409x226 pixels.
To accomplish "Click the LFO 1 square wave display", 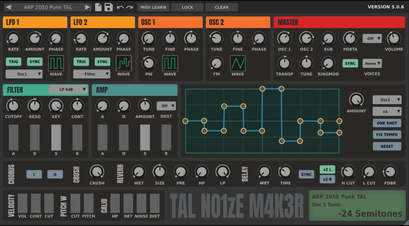I will coord(56,63).
